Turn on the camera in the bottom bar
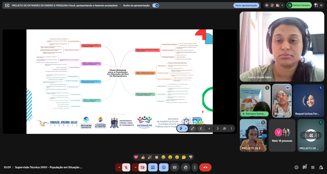327x174 pixels. tap(142, 167)
